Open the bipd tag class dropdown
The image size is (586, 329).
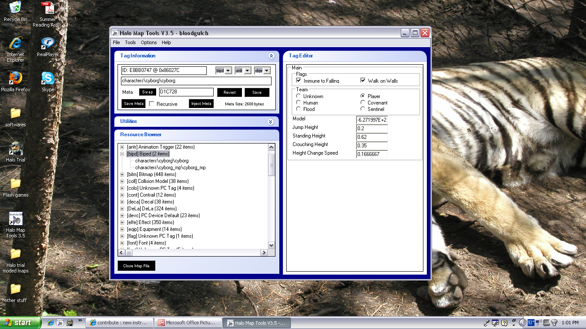click(228, 70)
